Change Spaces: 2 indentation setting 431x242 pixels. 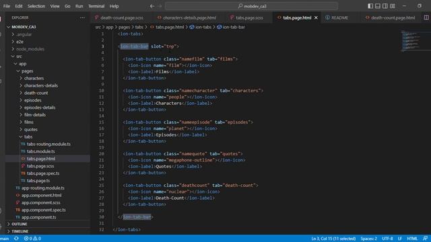(368, 239)
